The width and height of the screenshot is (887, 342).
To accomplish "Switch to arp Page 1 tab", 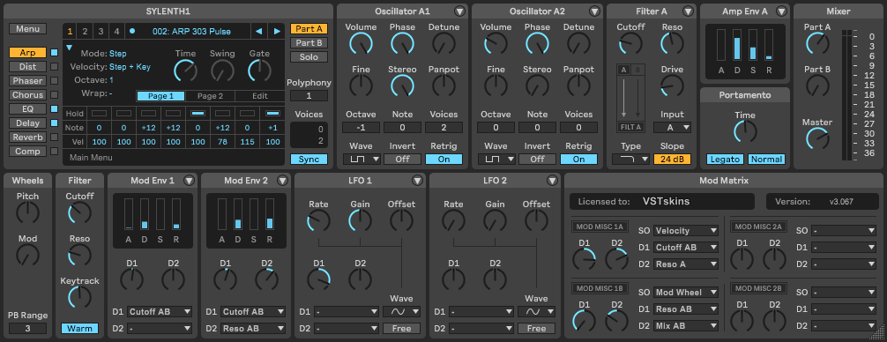I will coord(160,96).
